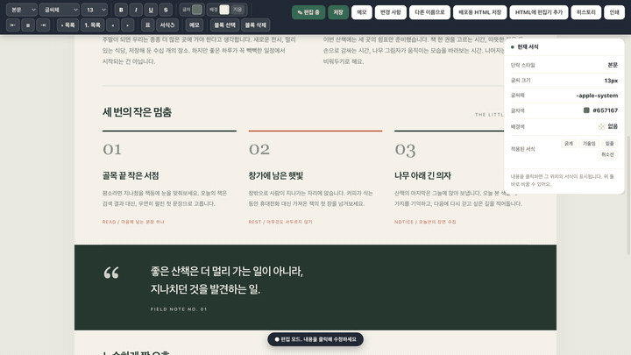This screenshot has height=355, width=631.
Task: Click the REST tag line under card 02
Action: [280, 222]
